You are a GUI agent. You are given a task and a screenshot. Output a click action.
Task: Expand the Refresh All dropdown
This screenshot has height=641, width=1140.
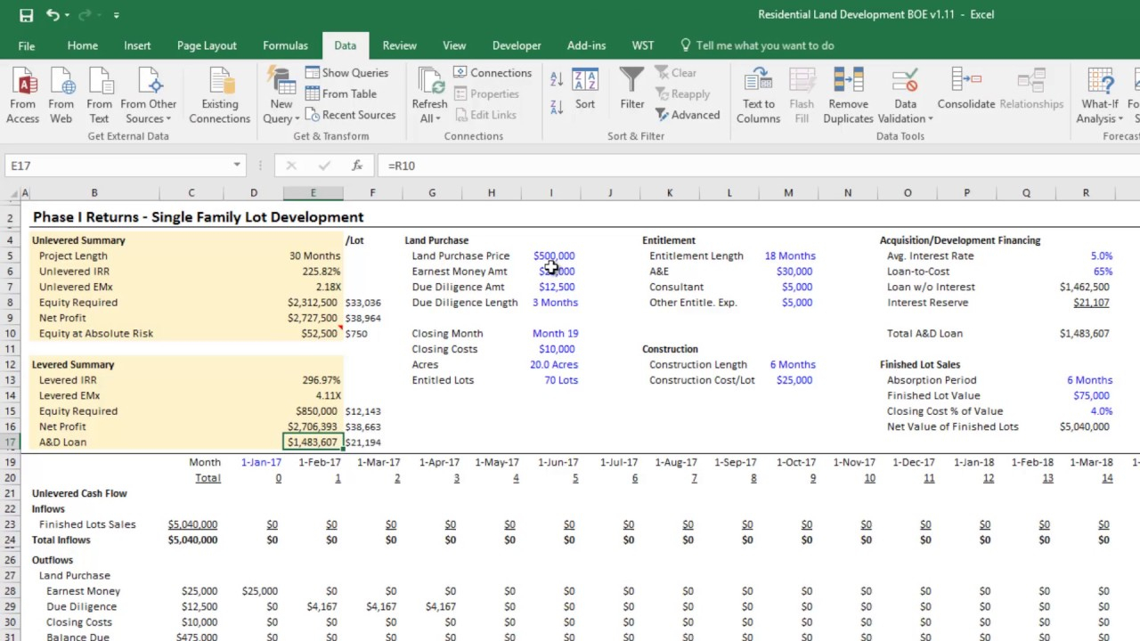pyautogui.click(x=438, y=119)
